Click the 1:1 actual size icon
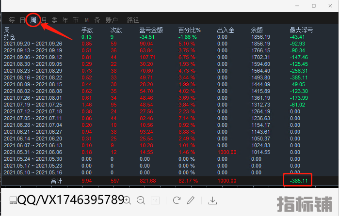 [155, 200]
